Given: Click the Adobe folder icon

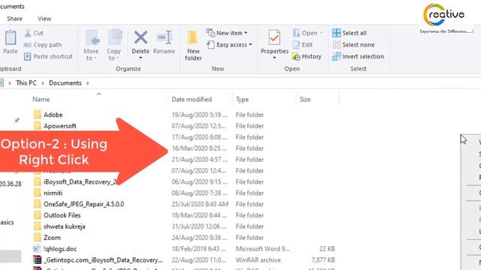Looking at the screenshot, I should (x=37, y=115).
